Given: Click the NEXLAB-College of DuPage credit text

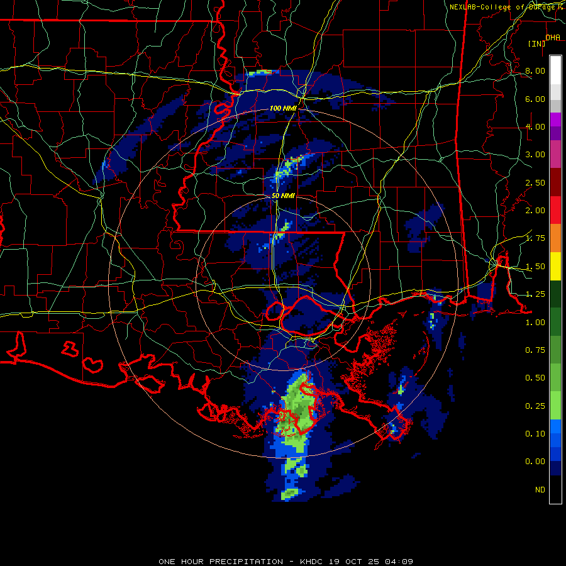Looking at the screenshot, I should coord(506,7).
